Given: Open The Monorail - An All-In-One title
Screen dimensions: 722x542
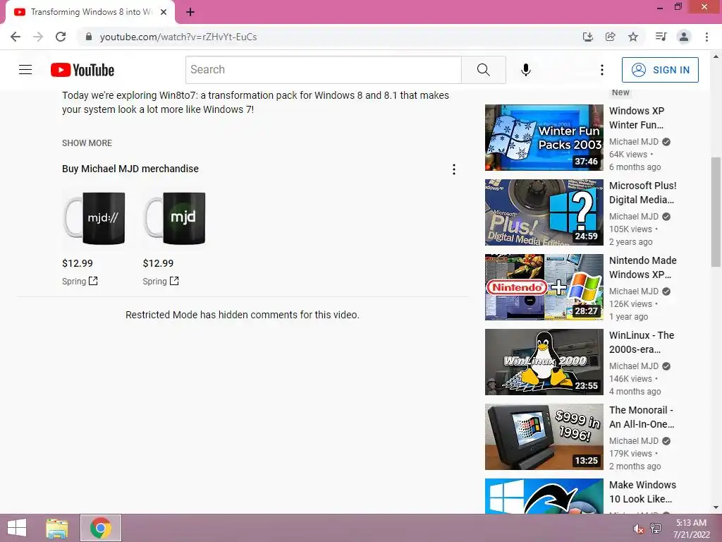Looking at the screenshot, I should tap(642, 417).
